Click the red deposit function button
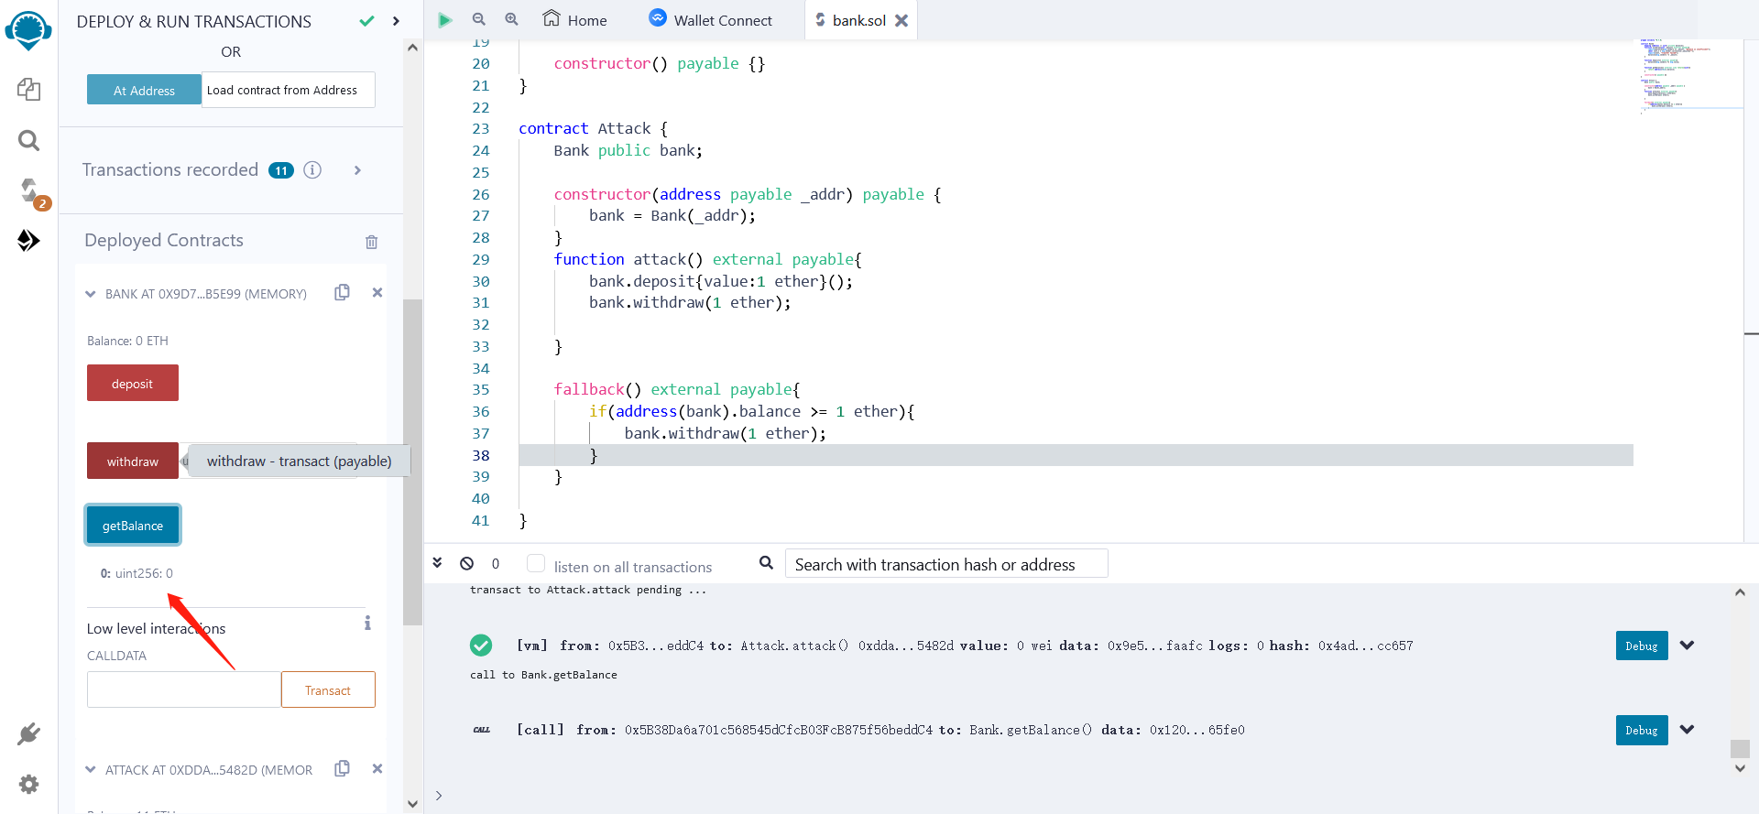Image resolution: width=1759 pixels, height=814 pixels. point(133,383)
